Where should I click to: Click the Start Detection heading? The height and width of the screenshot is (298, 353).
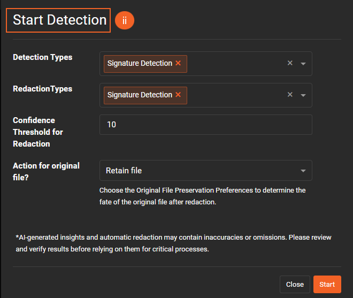(59, 20)
